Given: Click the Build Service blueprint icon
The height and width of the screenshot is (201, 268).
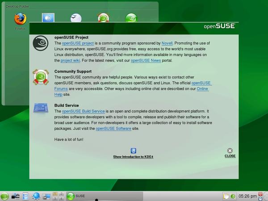Looking at the screenshot, I should (41, 108).
